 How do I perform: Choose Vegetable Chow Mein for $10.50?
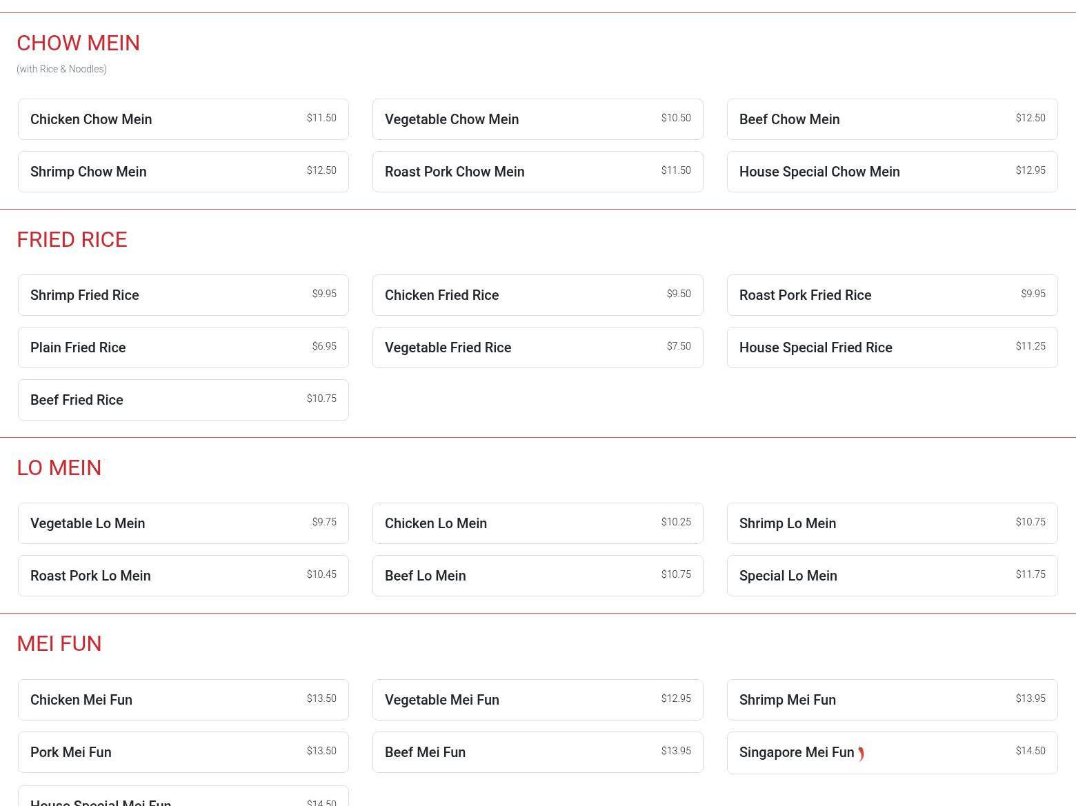tap(537, 119)
